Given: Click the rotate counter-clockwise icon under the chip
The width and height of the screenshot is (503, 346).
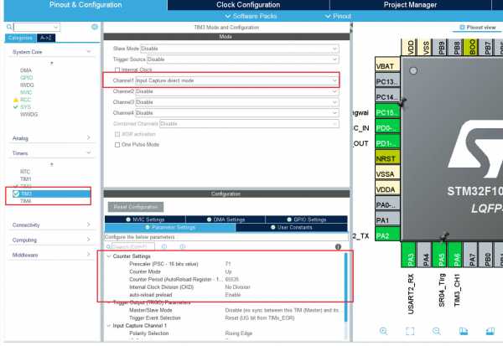Looking at the screenshot, I should [490, 331].
